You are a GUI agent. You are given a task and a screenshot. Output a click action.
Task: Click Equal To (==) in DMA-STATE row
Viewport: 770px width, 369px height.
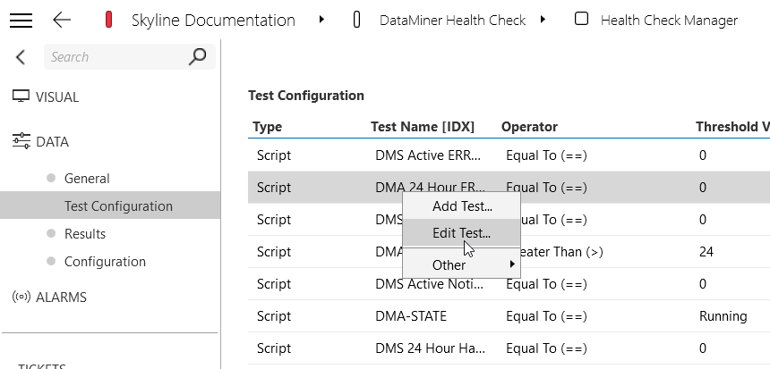[x=546, y=316]
